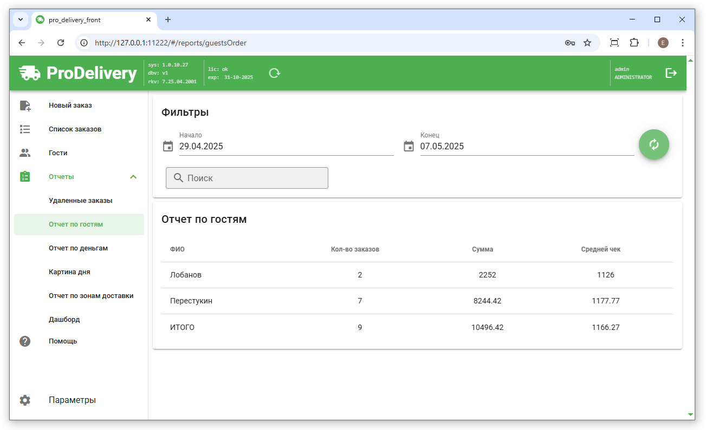Click the Кол-во заказов column header

point(355,249)
